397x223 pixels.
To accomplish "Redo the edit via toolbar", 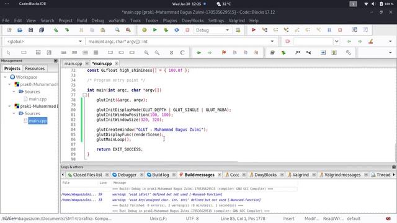I will [x=67, y=30].
